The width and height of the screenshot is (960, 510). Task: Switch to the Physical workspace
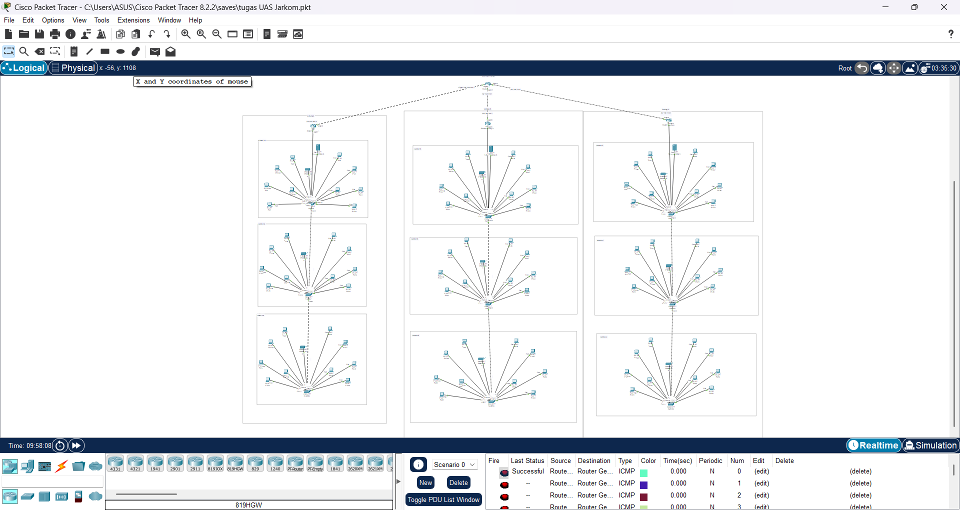coord(73,67)
